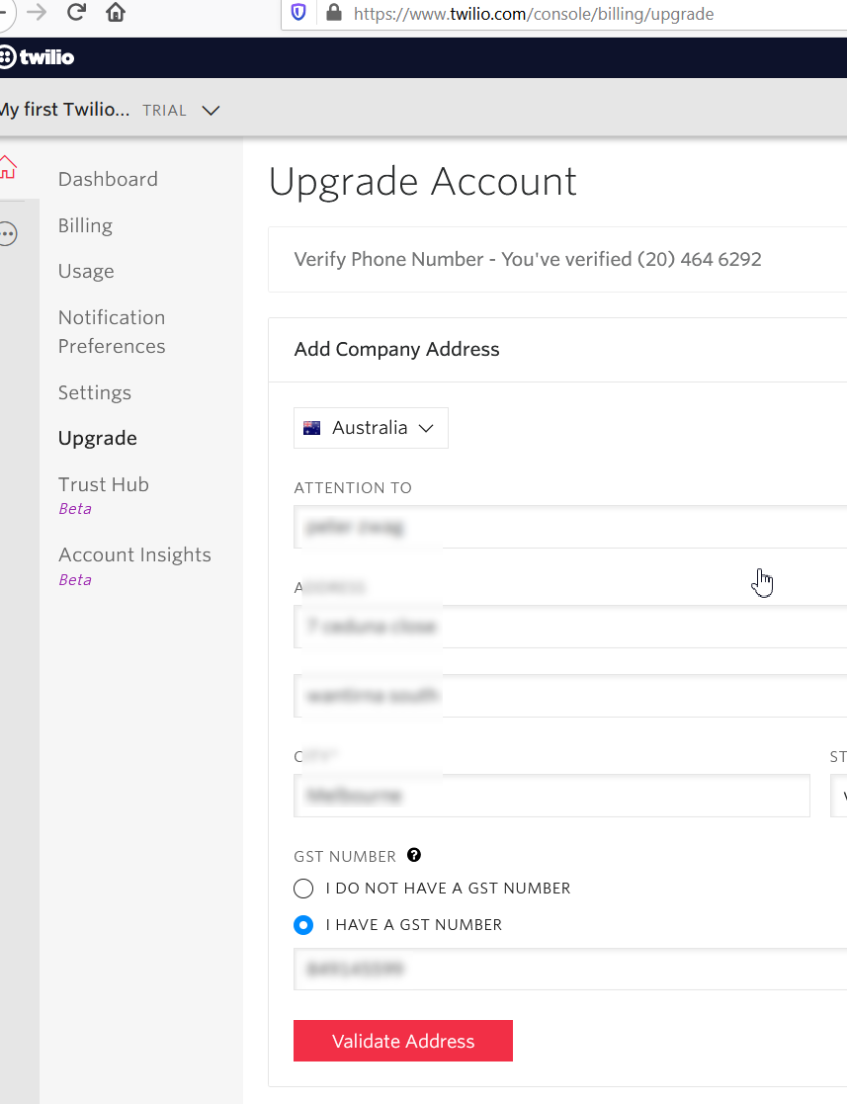
Task: Click the tracking protection shield icon
Action: click(298, 14)
